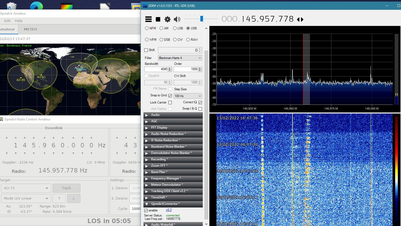The image size is (401, 226).
Task: Open the v0.3 version link
Action: tap(169, 210)
